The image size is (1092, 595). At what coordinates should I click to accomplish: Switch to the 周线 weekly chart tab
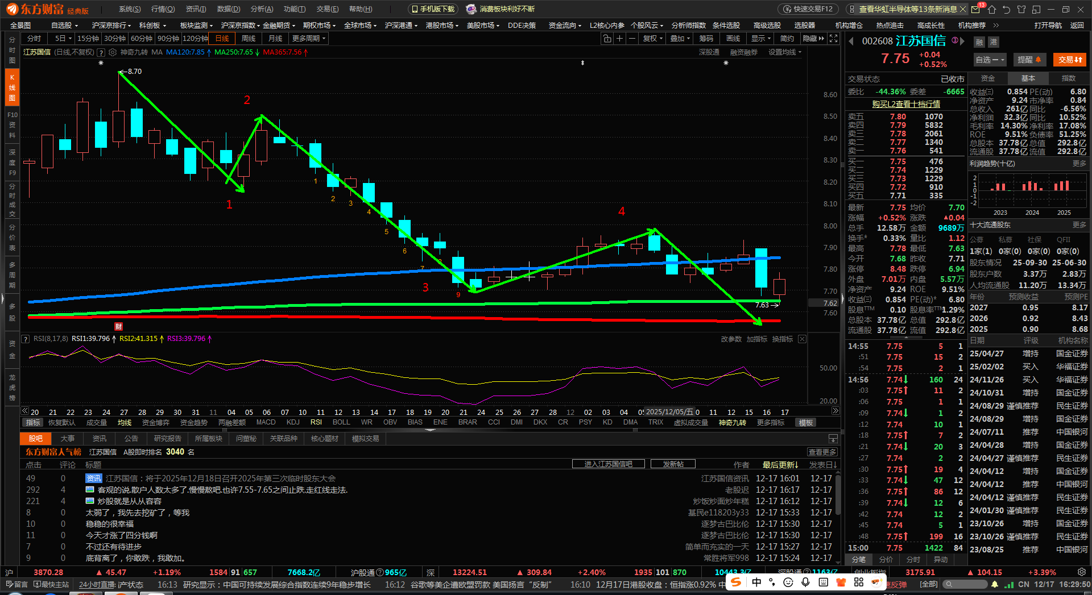point(249,39)
